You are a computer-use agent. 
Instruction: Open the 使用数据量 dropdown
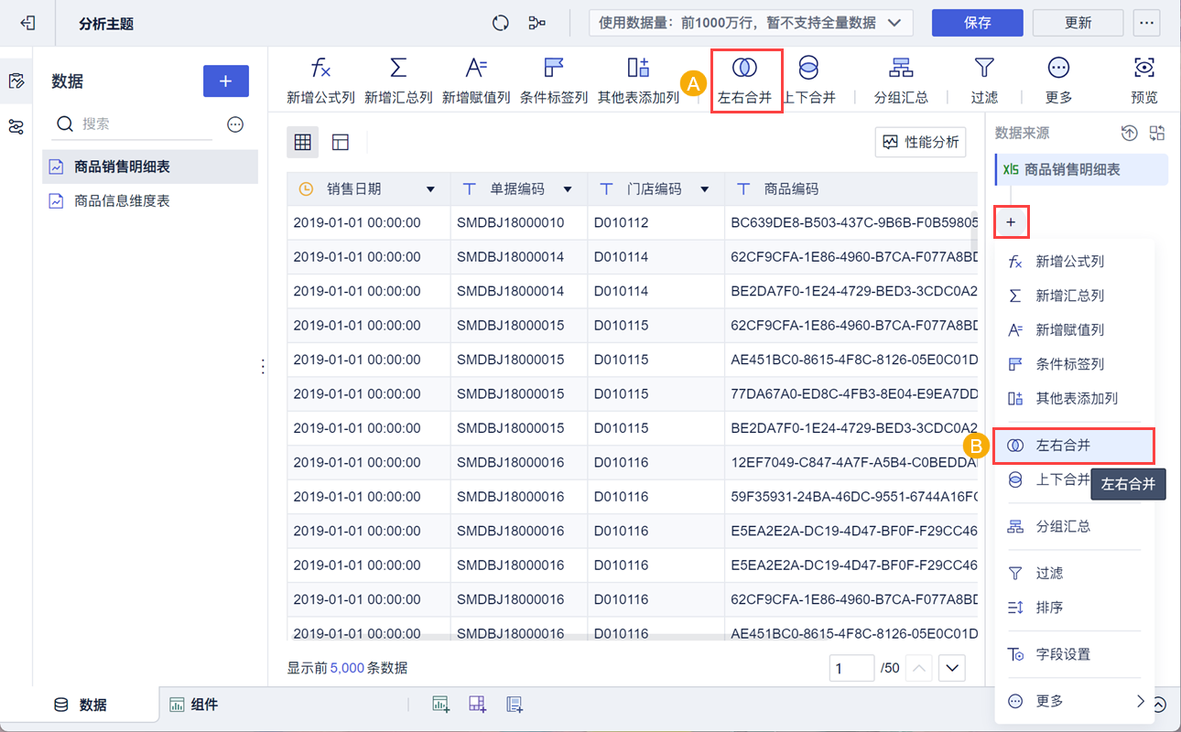tap(751, 23)
